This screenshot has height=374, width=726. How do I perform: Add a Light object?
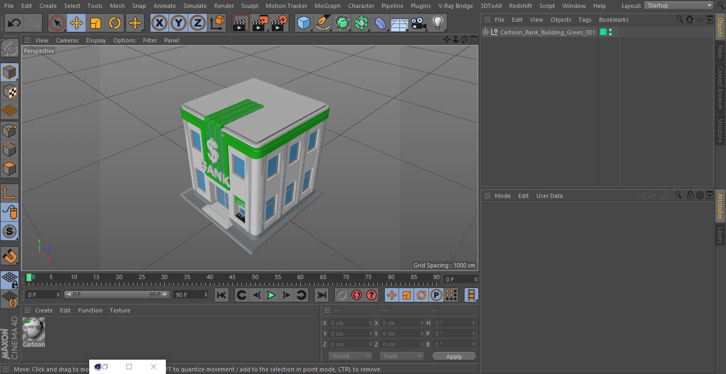coord(437,23)
